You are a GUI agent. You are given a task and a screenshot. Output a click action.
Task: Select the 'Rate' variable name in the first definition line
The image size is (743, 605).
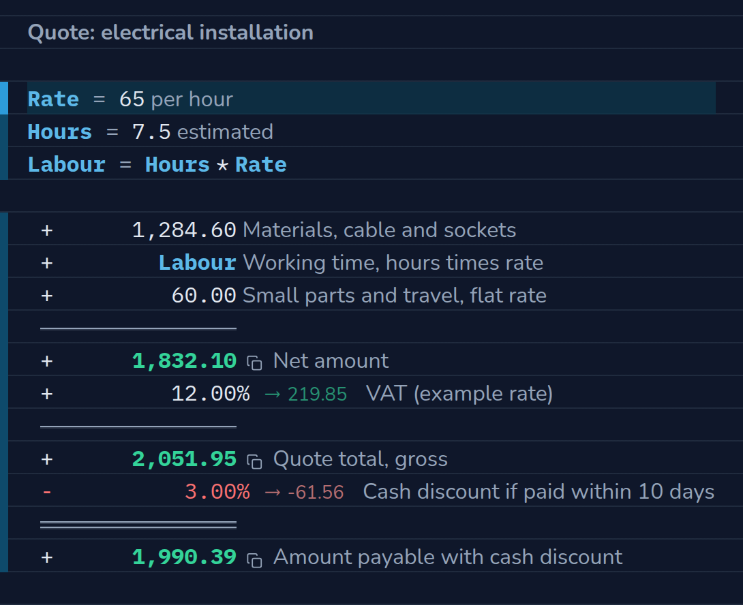click(x=53, y=99)
